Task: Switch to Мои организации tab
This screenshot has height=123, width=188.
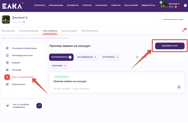Action: [29, 31]
